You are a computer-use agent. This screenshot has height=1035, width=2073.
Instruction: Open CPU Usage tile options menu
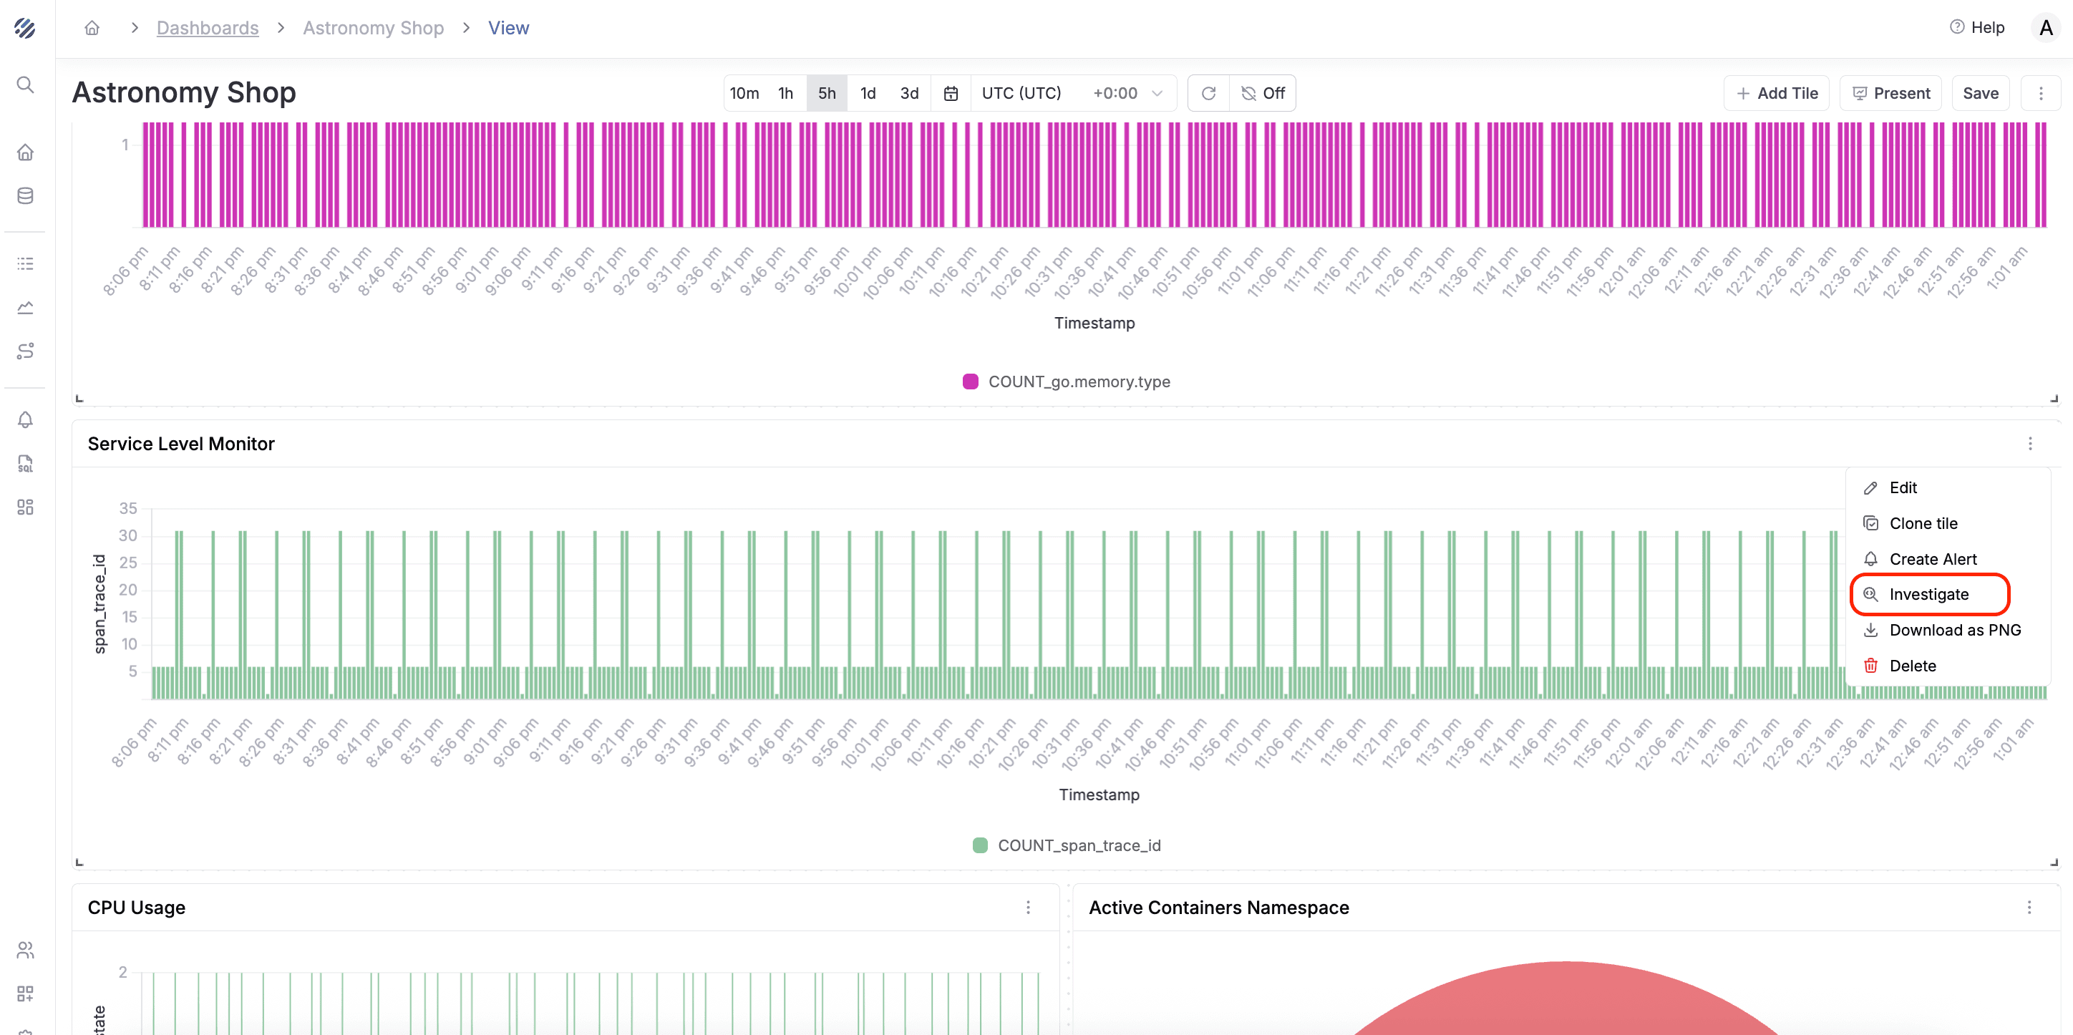click(1028, 907)
